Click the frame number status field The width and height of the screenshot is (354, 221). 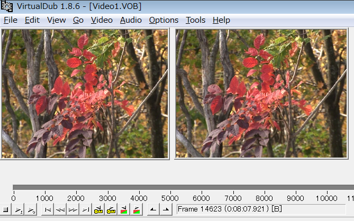[261, 209]
